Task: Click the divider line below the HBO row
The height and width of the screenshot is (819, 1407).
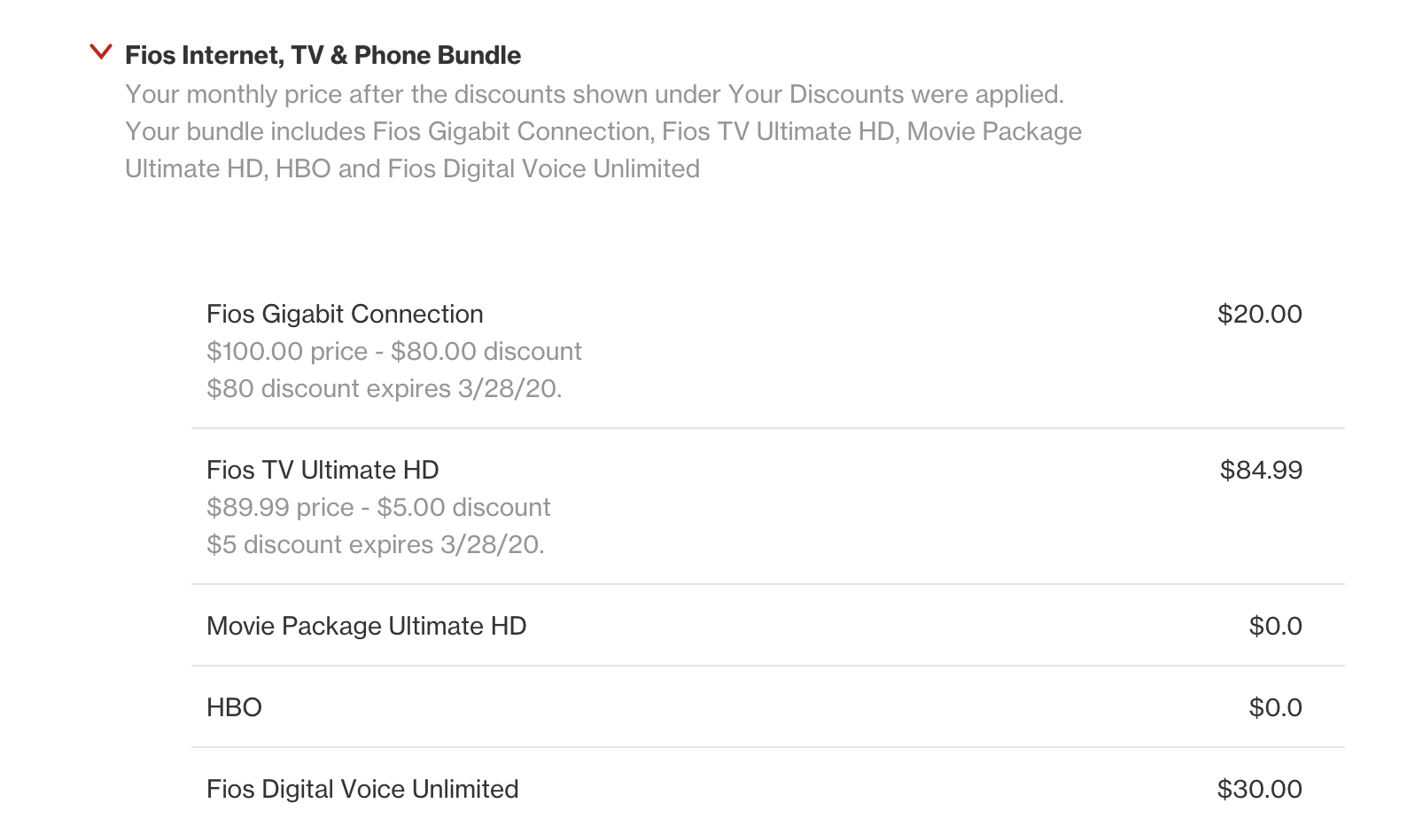Action: [767, 747]
